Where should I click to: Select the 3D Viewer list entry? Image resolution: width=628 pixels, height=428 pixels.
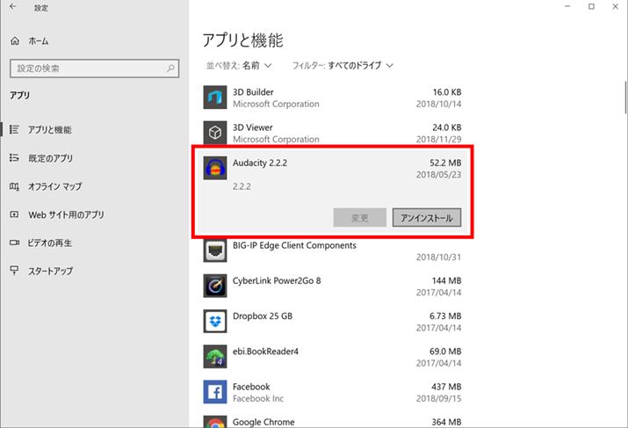click(332, 133)
